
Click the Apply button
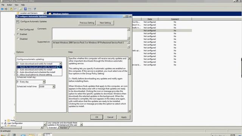click(x=124, y=117)
